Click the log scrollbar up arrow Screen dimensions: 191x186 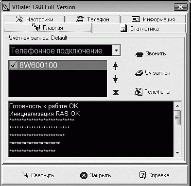click(177, 106)
